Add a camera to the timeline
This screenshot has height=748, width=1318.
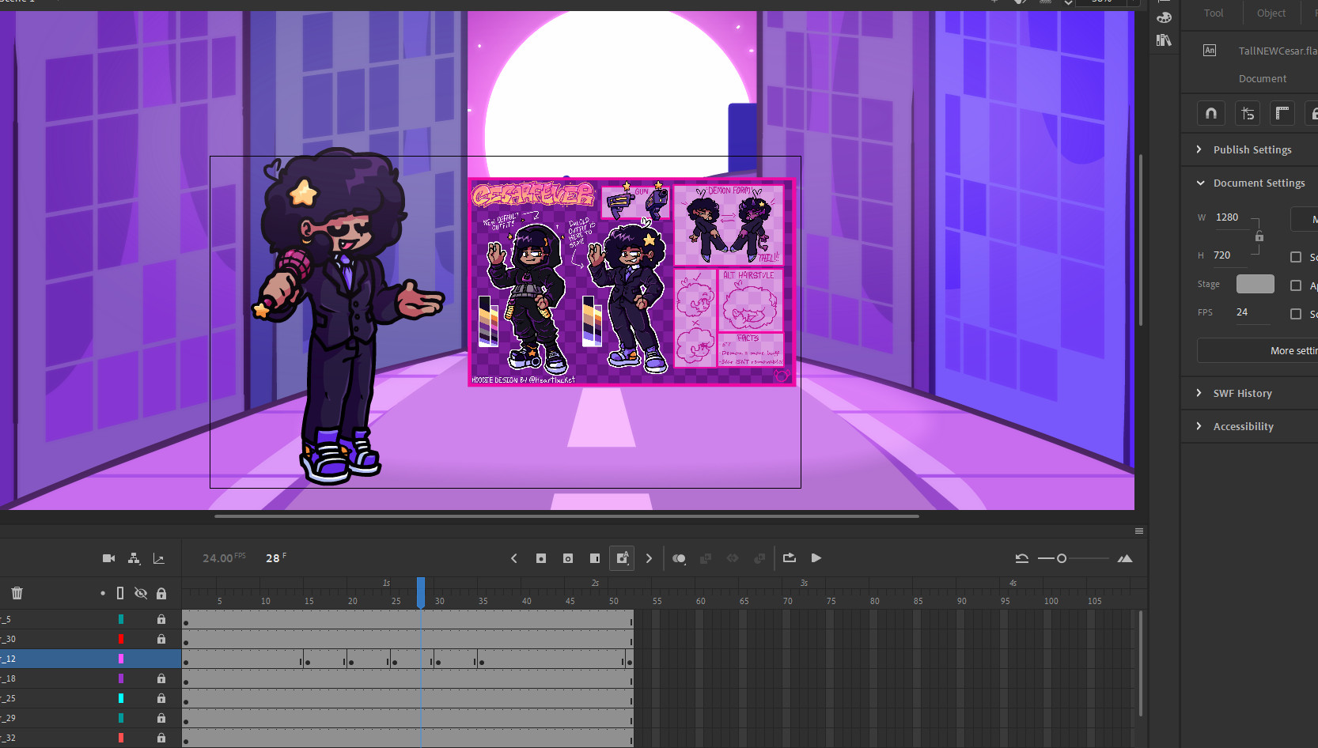pos(108,558)
